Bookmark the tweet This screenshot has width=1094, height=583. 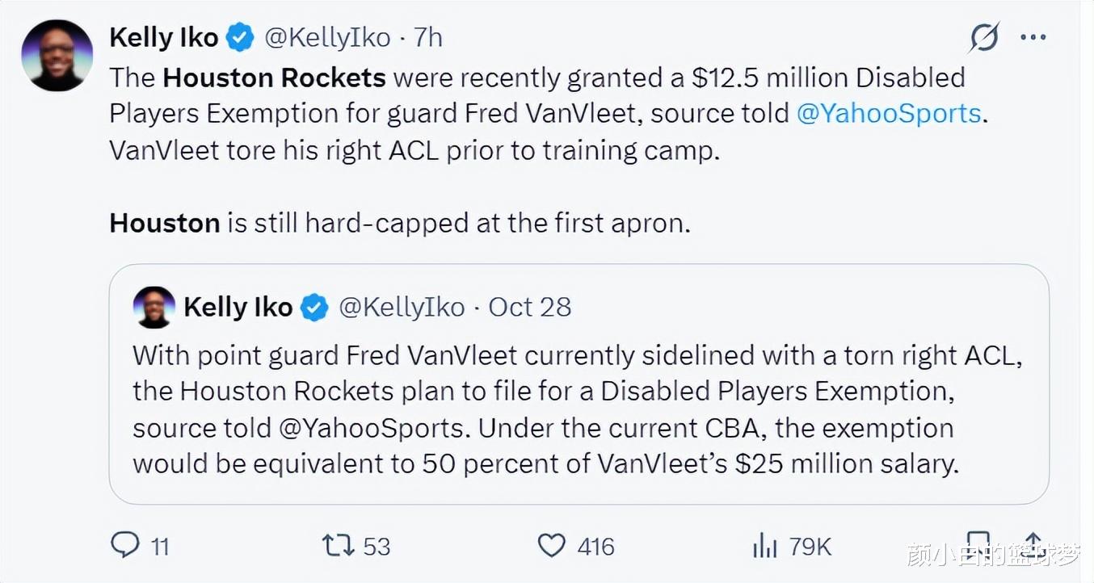978,544
